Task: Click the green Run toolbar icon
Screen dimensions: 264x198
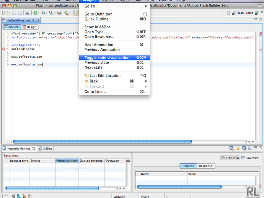Action: tap(35, 13)
